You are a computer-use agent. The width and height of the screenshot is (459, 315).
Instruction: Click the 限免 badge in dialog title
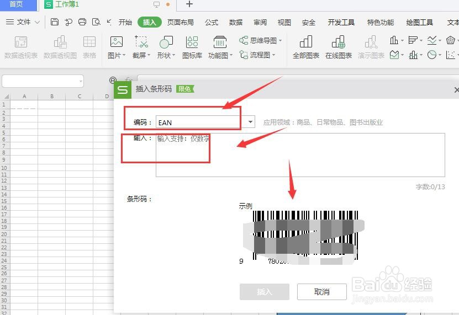point(184,89)
